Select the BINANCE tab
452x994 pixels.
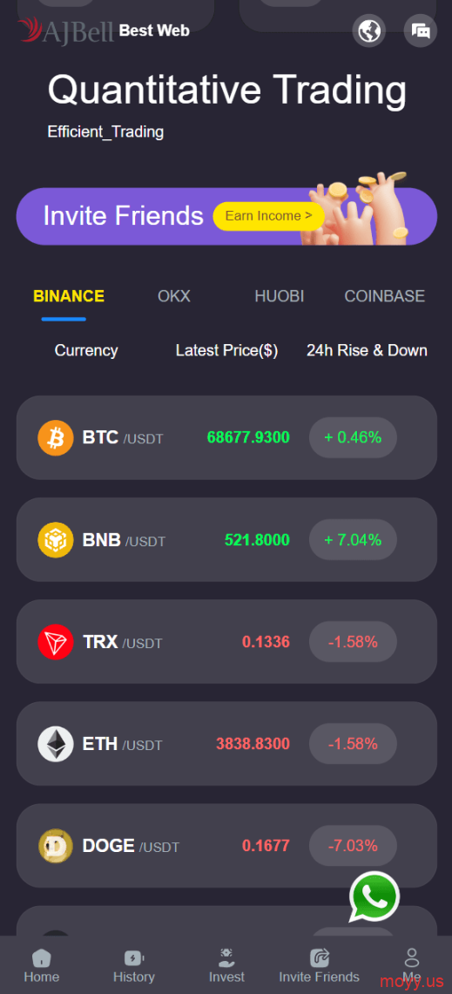[69, 296]
